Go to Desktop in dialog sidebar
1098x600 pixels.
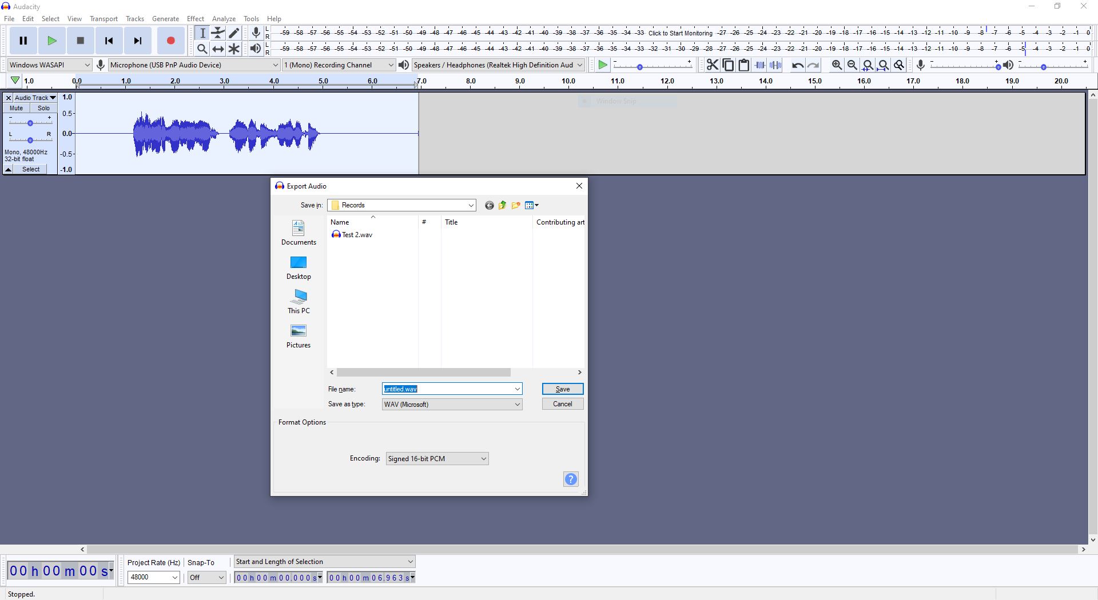pos(299,267)
